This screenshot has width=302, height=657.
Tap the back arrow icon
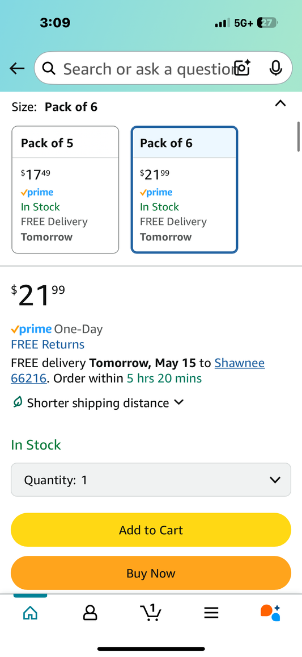pyautogui.click(x=16, y=68)
